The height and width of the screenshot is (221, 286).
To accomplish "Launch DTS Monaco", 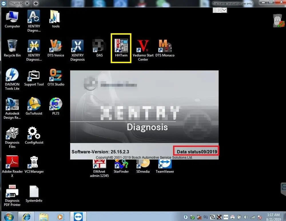I will point(165,48).
